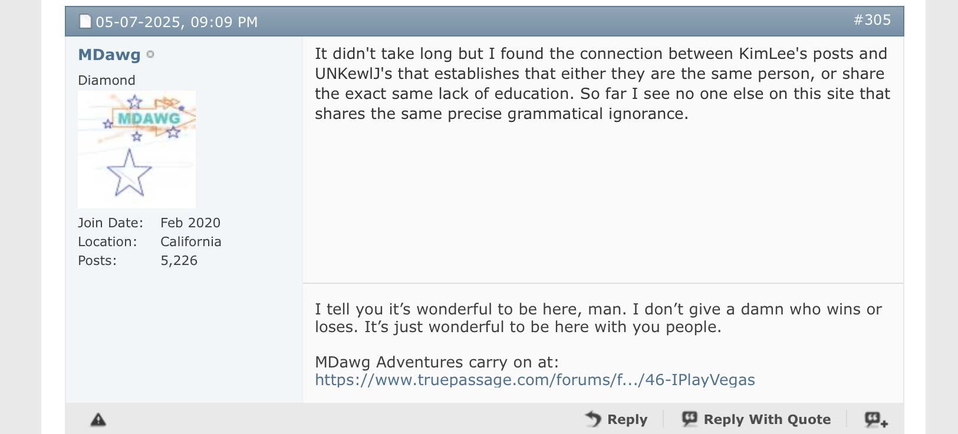Viewport: 958px width, 434px height.
Task: Click the Diamond rank label under username
Action: pos(107,80)
